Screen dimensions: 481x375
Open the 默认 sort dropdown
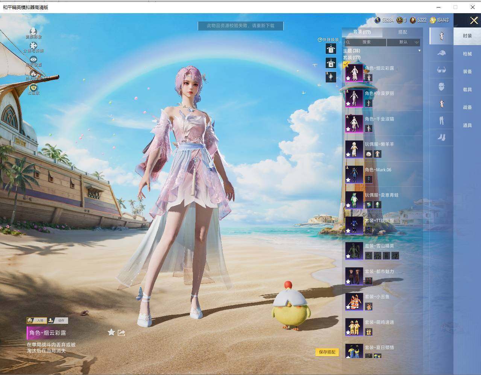(x=404, y=42)
